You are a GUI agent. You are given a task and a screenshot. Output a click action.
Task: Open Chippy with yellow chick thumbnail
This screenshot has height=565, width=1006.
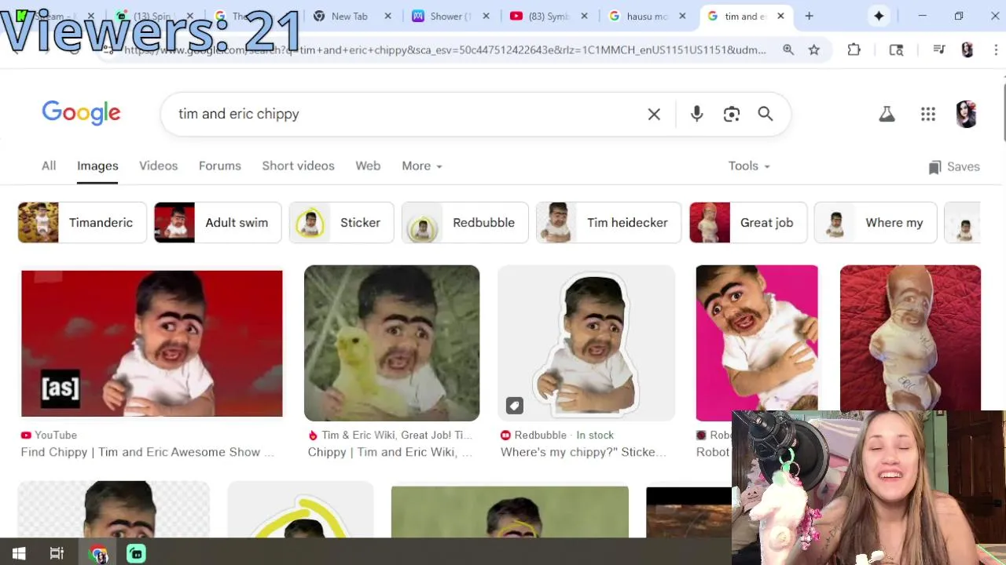[x=391, y=343]
